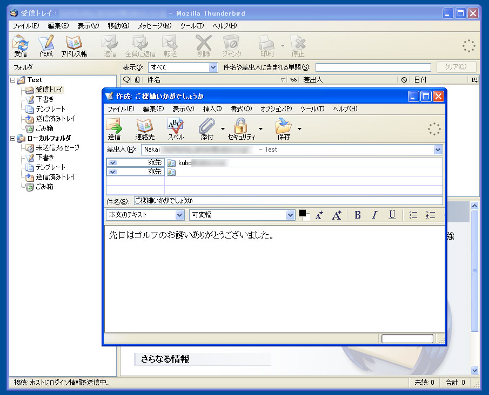The width and height of the screenshot is (489, 395).
Task: Click the Stop (停止) toolbar icon
Action: (x=298, y=46)
